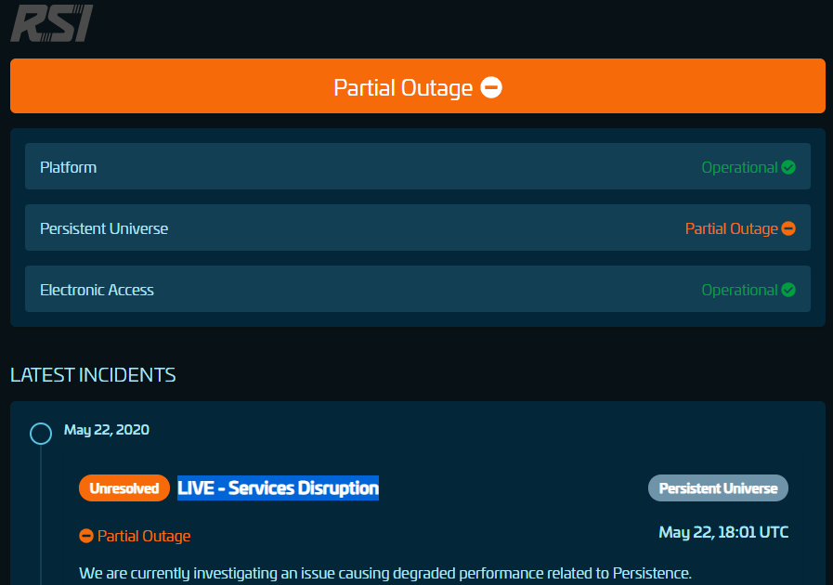Click the incident's Partial Outage status label
This screenshot has height=585, width=833.
[x=144, y=536]
